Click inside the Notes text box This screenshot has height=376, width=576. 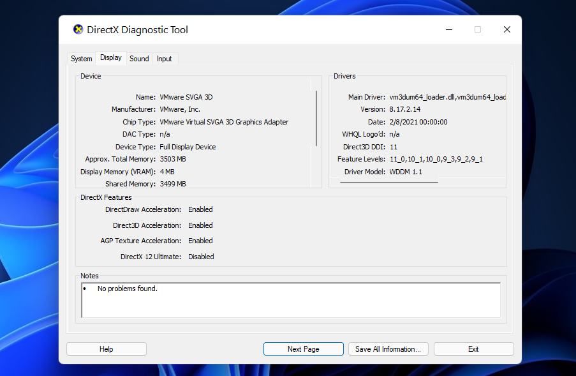tap(291, 300)
